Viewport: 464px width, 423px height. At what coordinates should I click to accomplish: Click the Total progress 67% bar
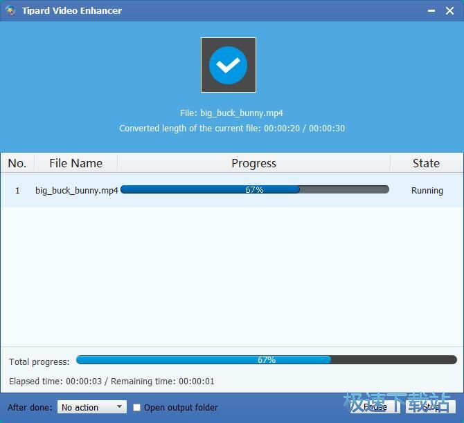[x=267, y=359]
